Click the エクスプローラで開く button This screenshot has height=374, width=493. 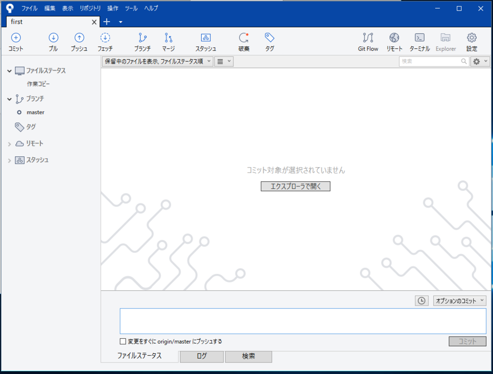coord(295,186)
